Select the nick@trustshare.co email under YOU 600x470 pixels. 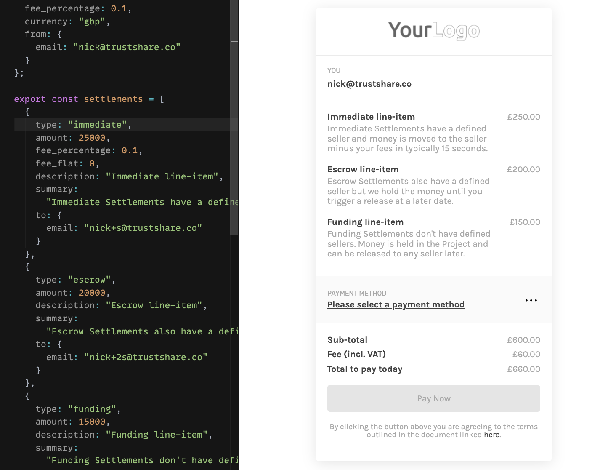(x=369, y=84)
